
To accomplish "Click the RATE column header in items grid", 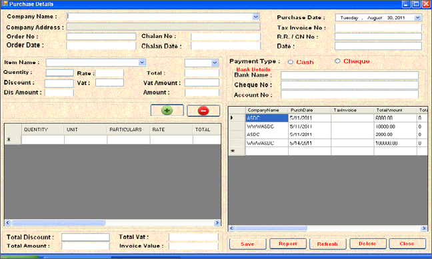I will point(171,129).
